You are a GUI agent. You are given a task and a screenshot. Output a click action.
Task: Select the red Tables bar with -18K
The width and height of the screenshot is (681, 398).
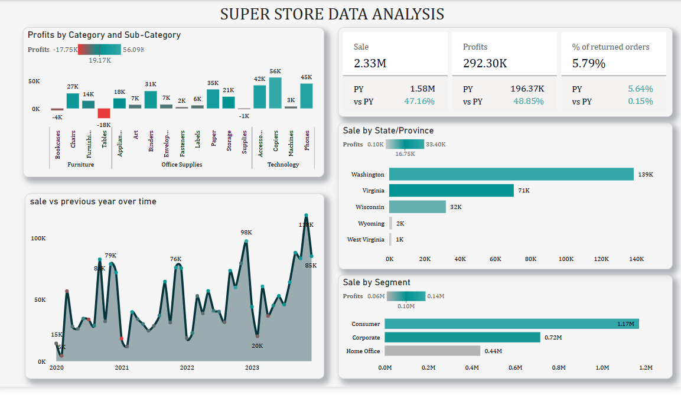click(104, 113)
